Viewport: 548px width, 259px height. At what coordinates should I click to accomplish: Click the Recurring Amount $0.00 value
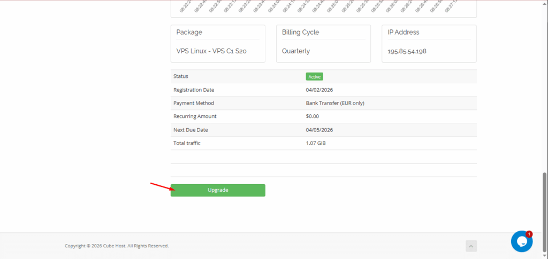click(x=312, y=116)
